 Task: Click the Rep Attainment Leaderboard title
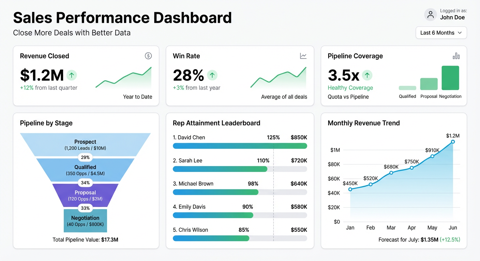tap(216, 123)
